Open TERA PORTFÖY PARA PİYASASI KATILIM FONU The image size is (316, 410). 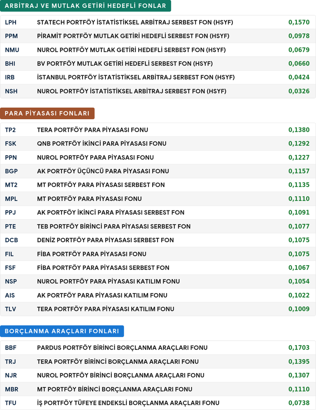[x=106, y=309]
